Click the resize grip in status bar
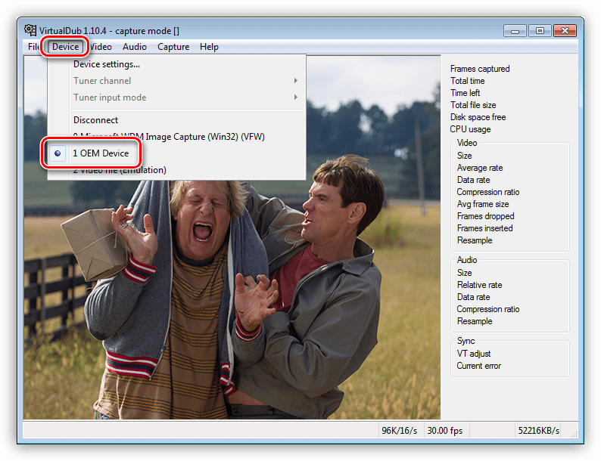The width and height of the screenshot is (601, 461). tap(574, 434)
